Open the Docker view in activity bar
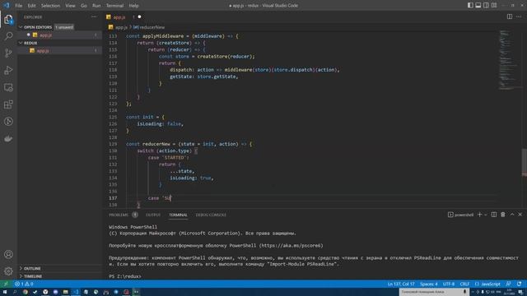Viewport: 527px width, 296px height. [x=8, y=139]
